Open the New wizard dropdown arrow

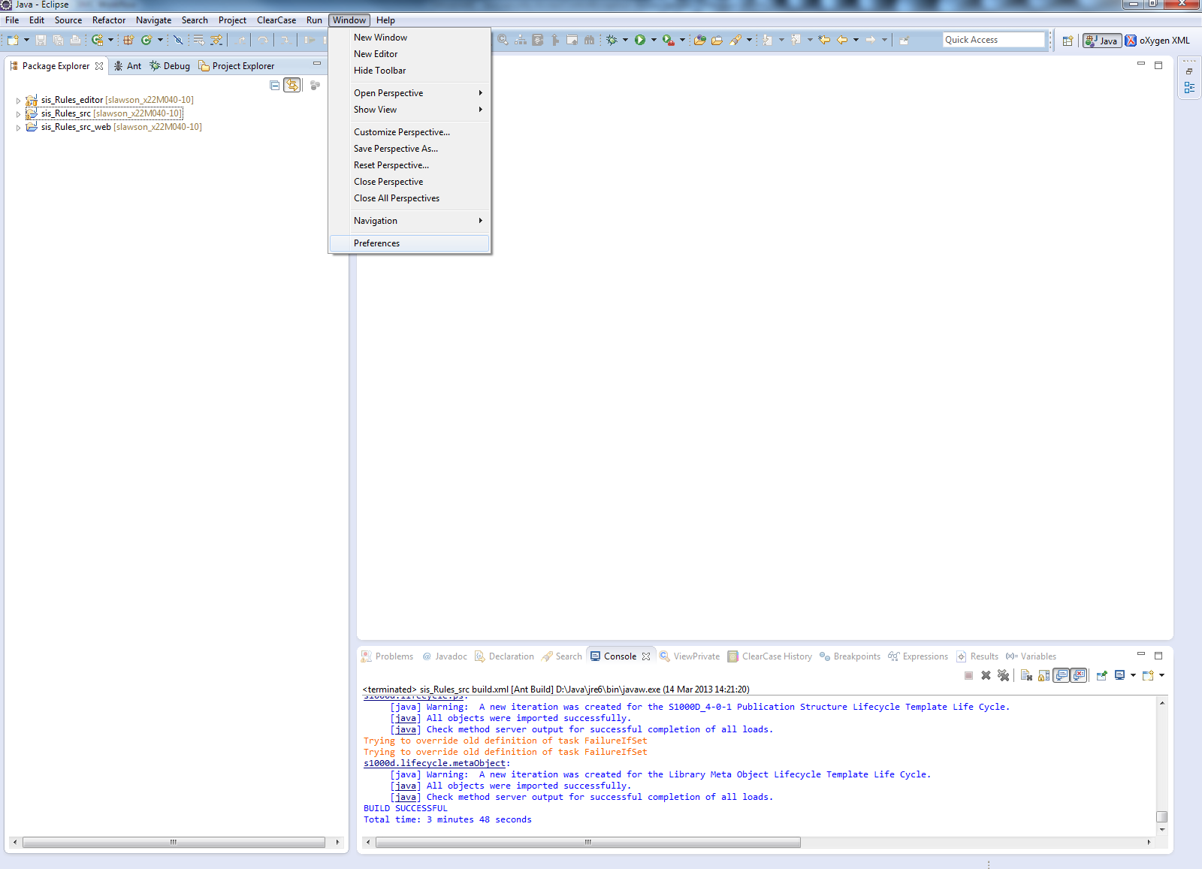coord(26,40)
